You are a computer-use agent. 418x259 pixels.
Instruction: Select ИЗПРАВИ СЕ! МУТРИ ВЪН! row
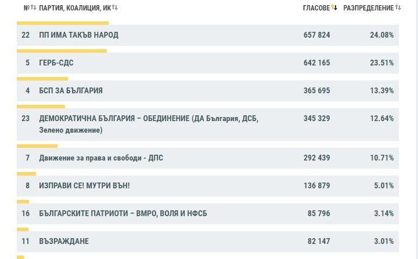click(208, 186)
